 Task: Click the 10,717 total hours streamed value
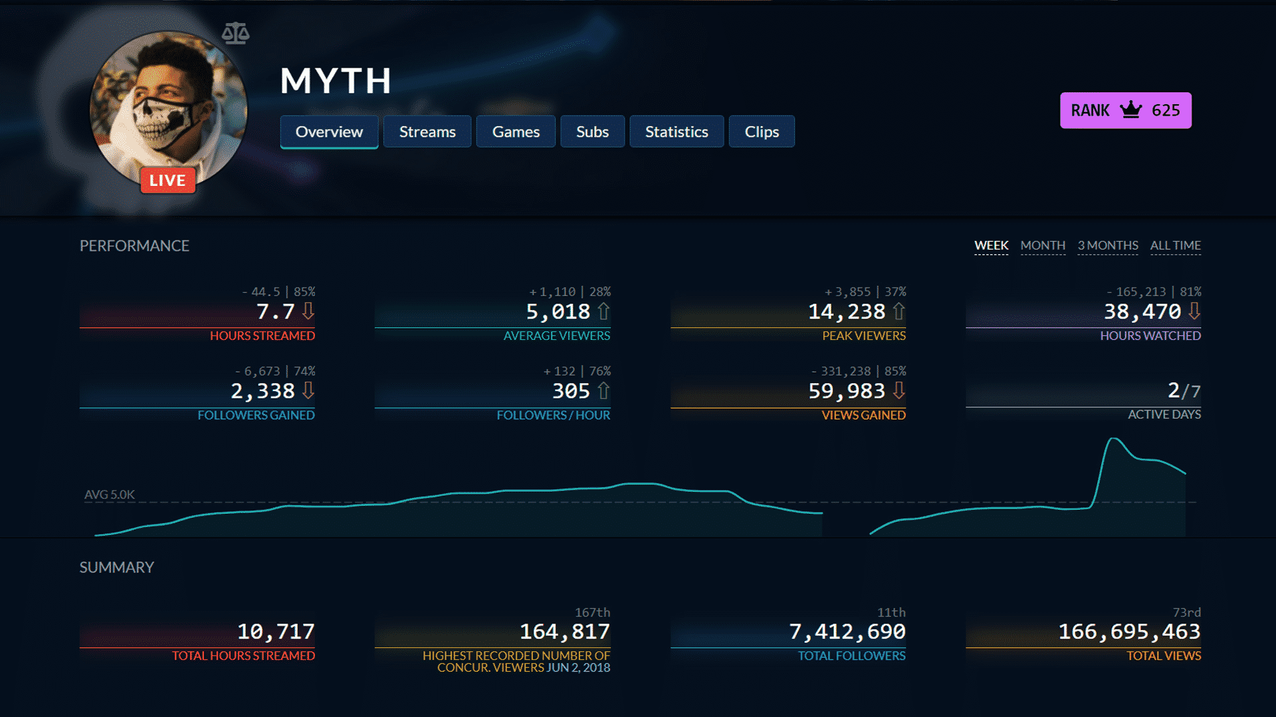276,631
